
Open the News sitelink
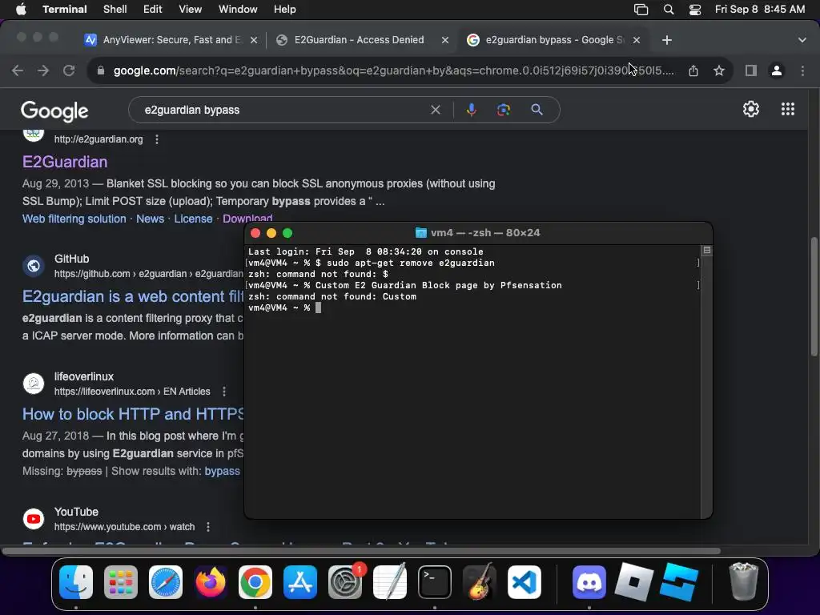click(x=150, y=219)
